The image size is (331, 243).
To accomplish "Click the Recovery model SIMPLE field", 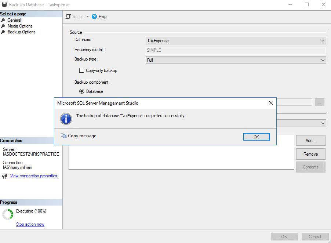I will pos(236,50).
